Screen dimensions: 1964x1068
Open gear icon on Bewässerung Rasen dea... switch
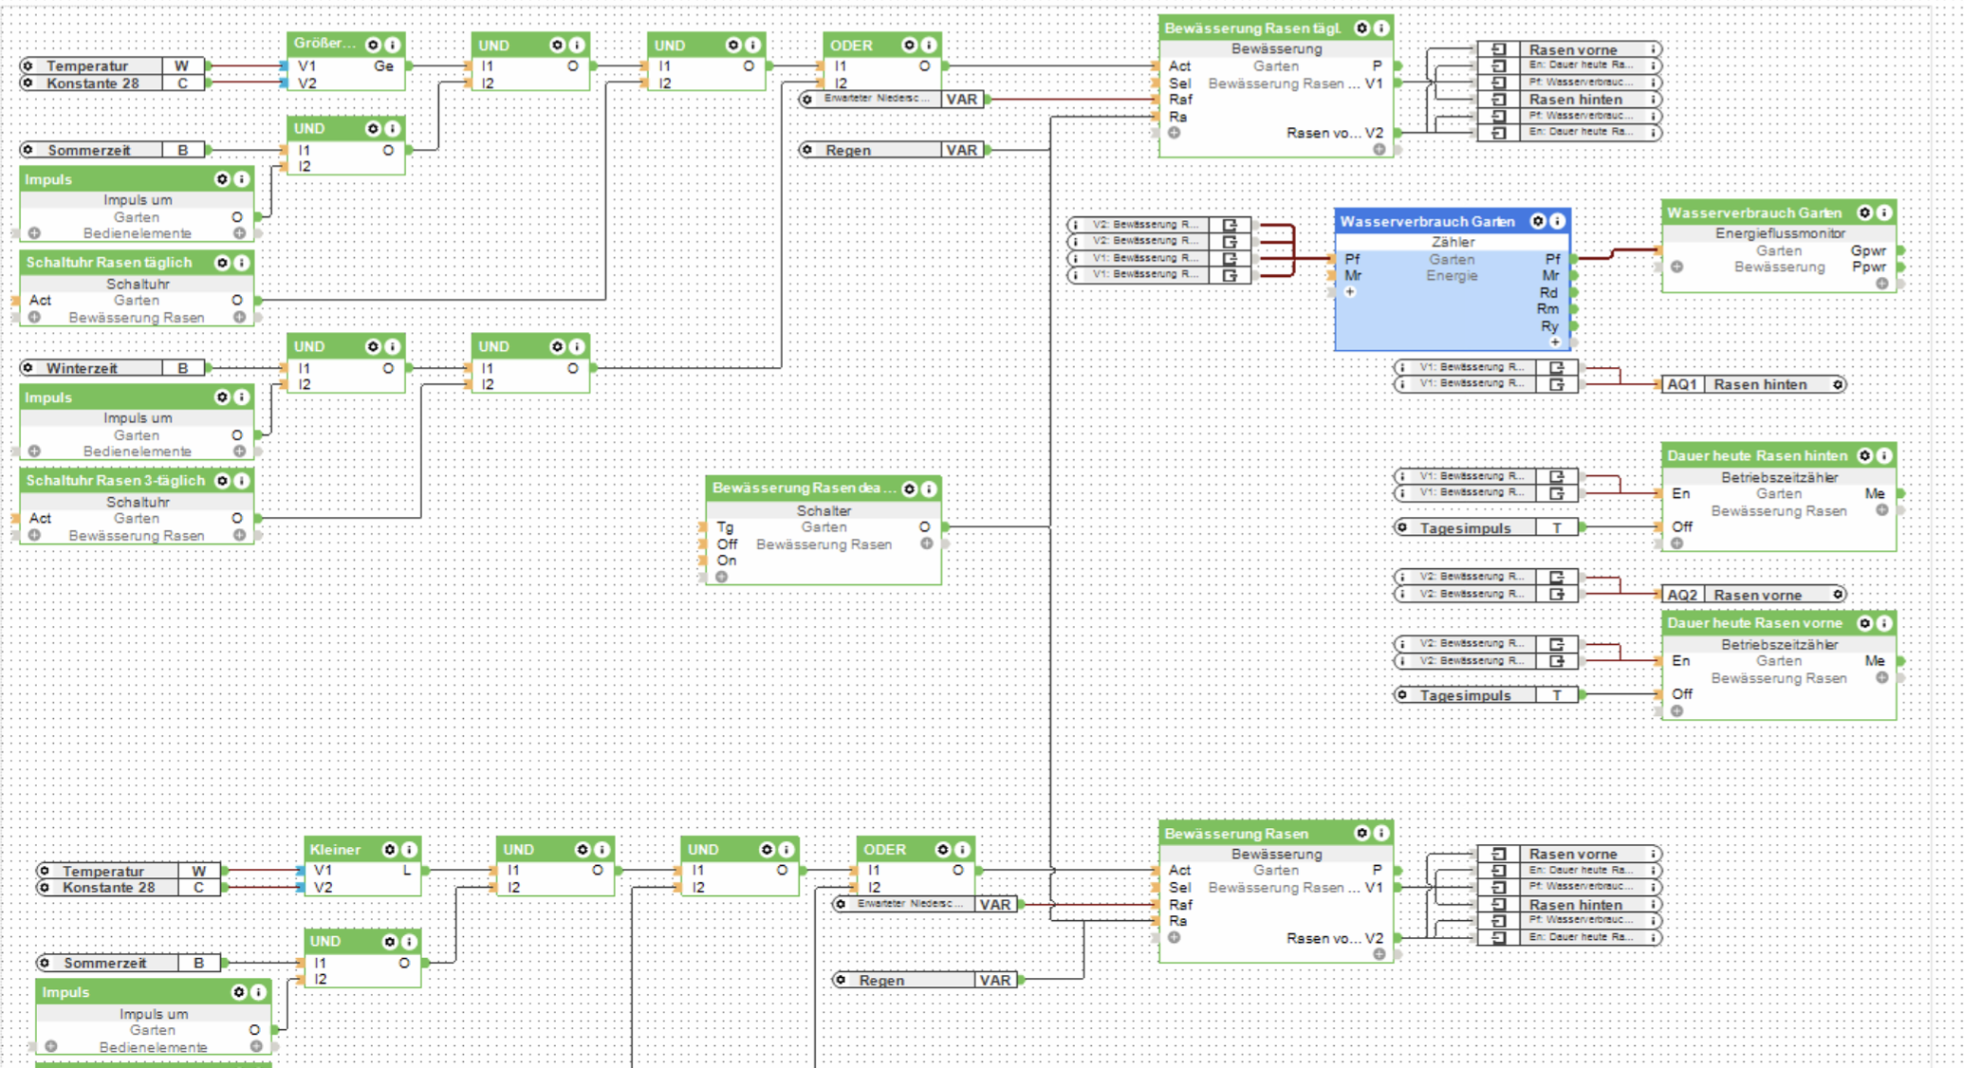click(910, 489)
